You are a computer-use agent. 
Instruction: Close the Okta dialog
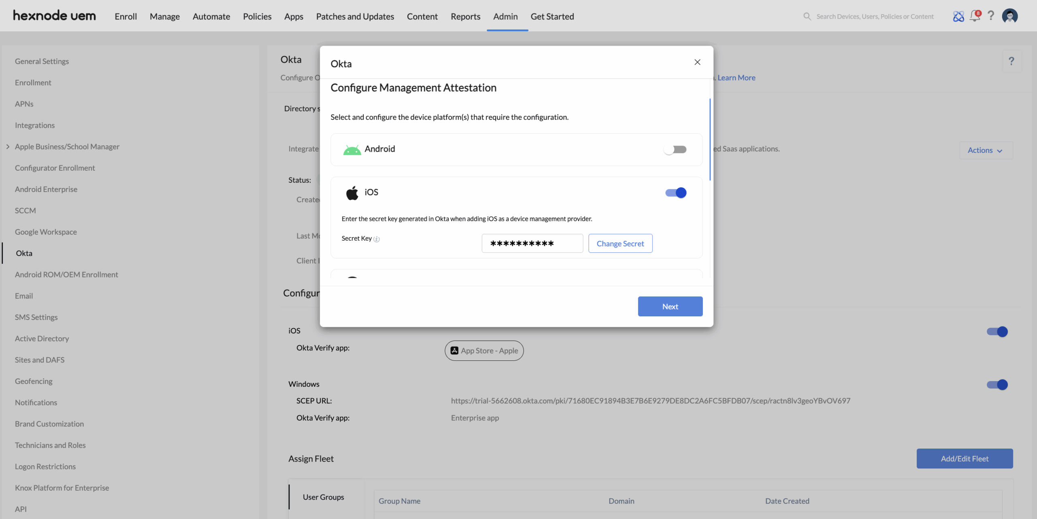[x=697, y=62]
